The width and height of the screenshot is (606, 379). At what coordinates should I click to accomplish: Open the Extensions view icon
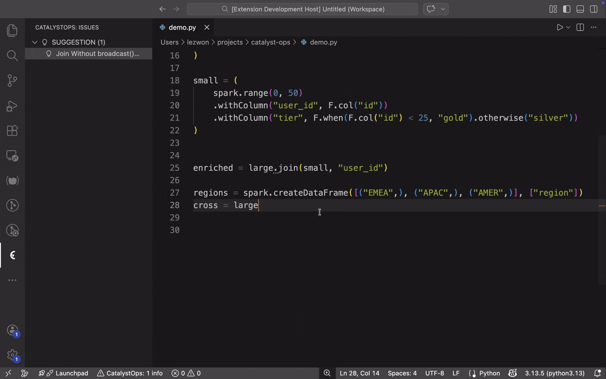(x=12, y=131)
